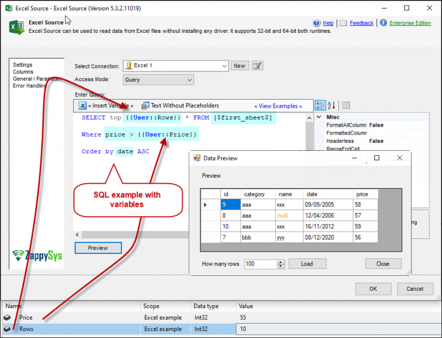Click Insert Variable label

[110, 105]
